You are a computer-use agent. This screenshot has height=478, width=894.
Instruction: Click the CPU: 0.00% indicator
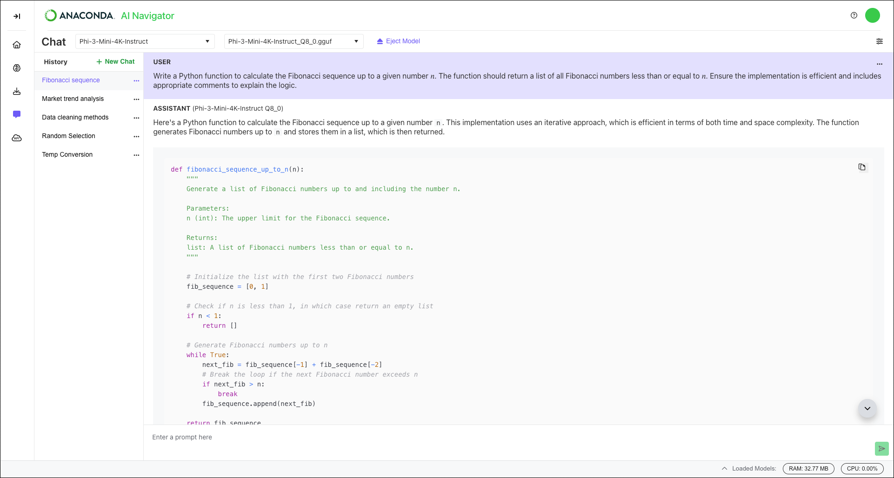[x=862, y=469]
